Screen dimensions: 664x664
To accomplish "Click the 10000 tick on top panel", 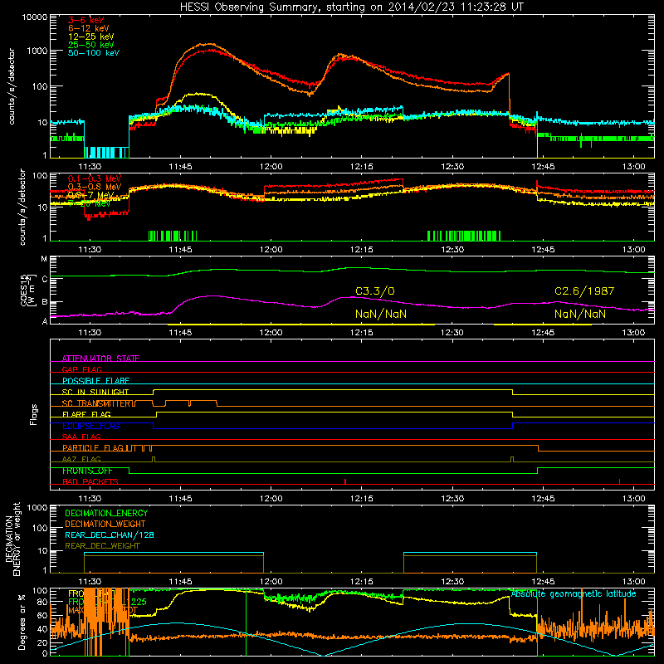I will [35, 17].
